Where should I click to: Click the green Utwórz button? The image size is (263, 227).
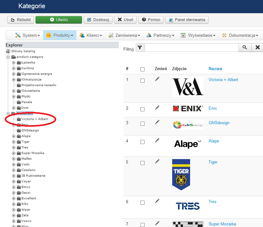pyautogui.click(x=59, y=20)
